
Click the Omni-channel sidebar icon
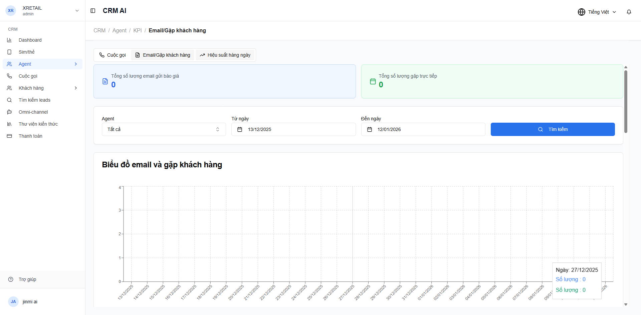click(x=9, y=112)
